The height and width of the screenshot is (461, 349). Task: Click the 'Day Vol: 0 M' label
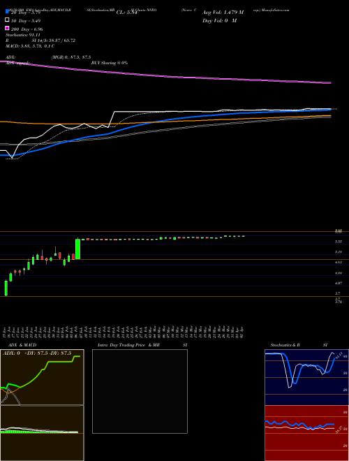[x=219, y=20]
